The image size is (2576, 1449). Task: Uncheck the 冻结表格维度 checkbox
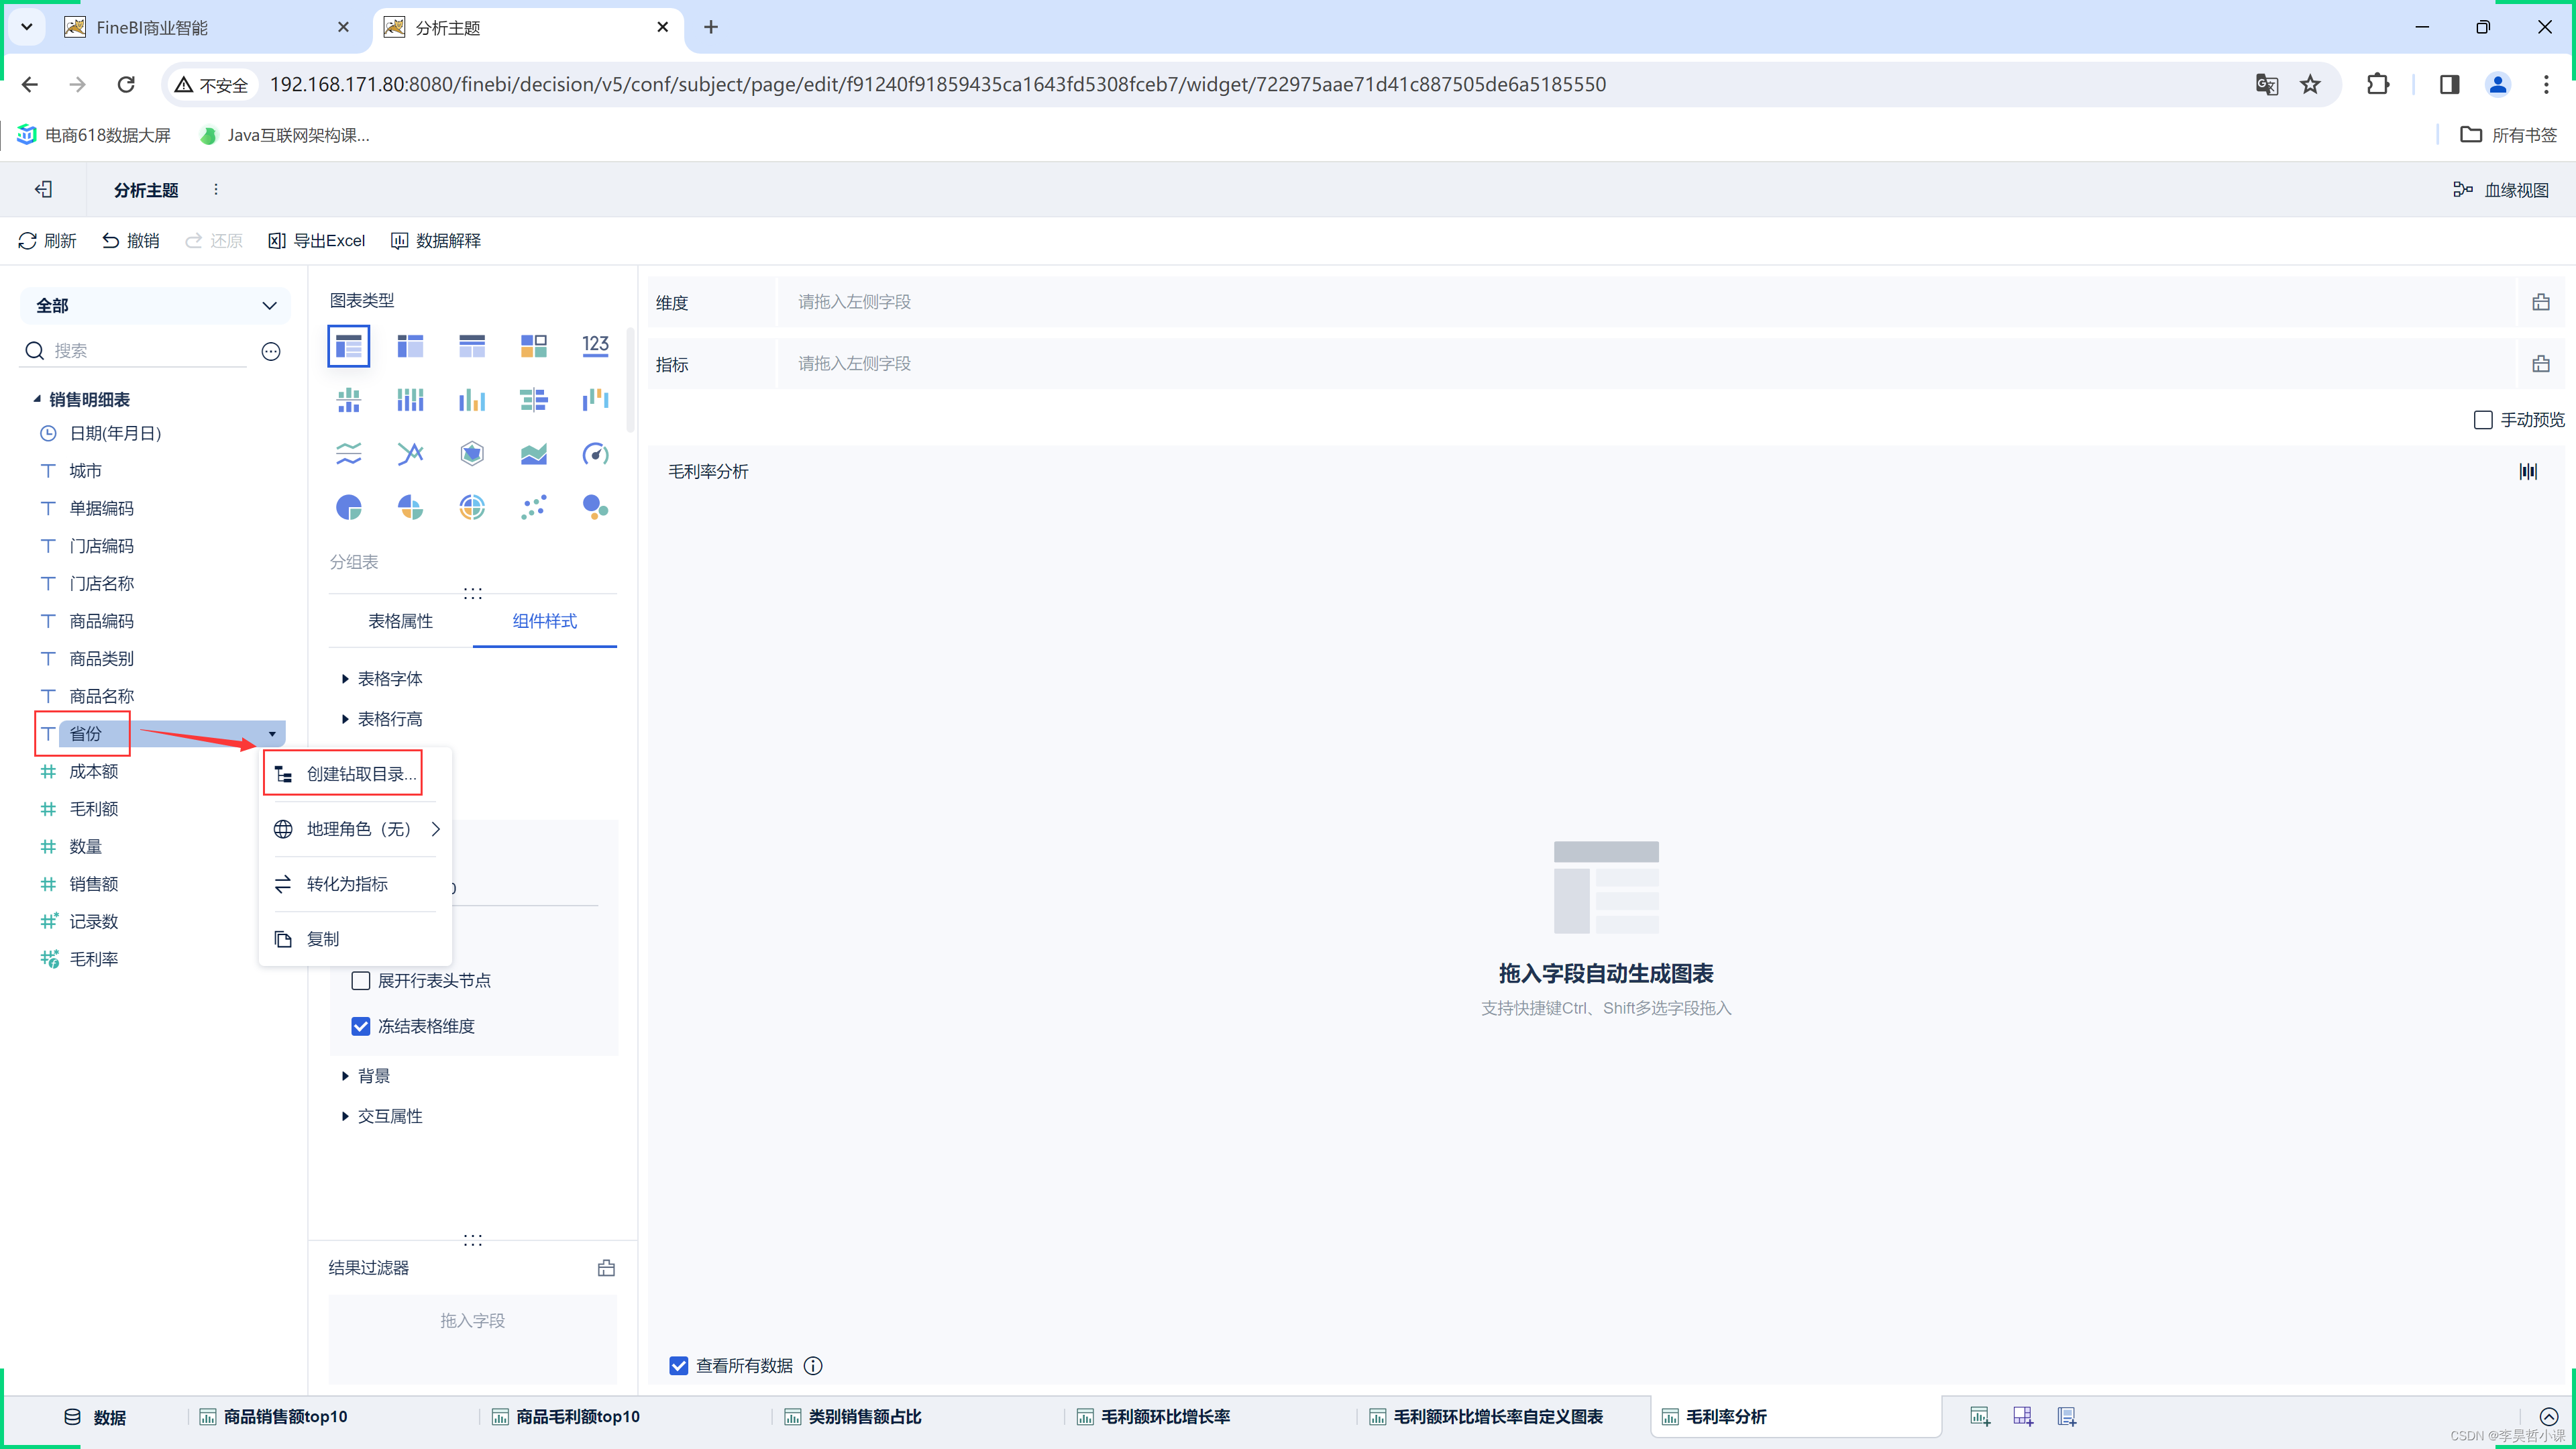coord(361,1026)
